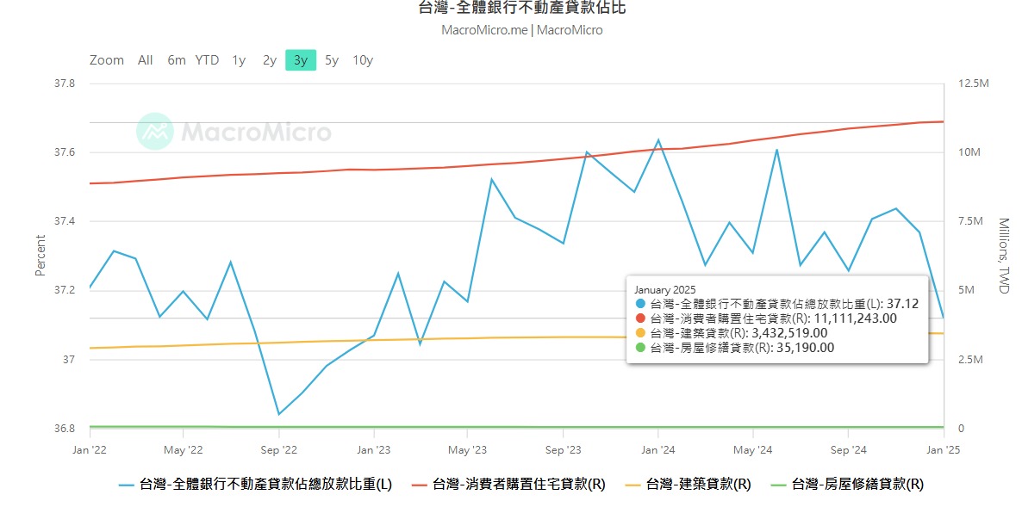Click the Percent axis title
This screenshot has height=507, width=1022.
pos(41,255)
